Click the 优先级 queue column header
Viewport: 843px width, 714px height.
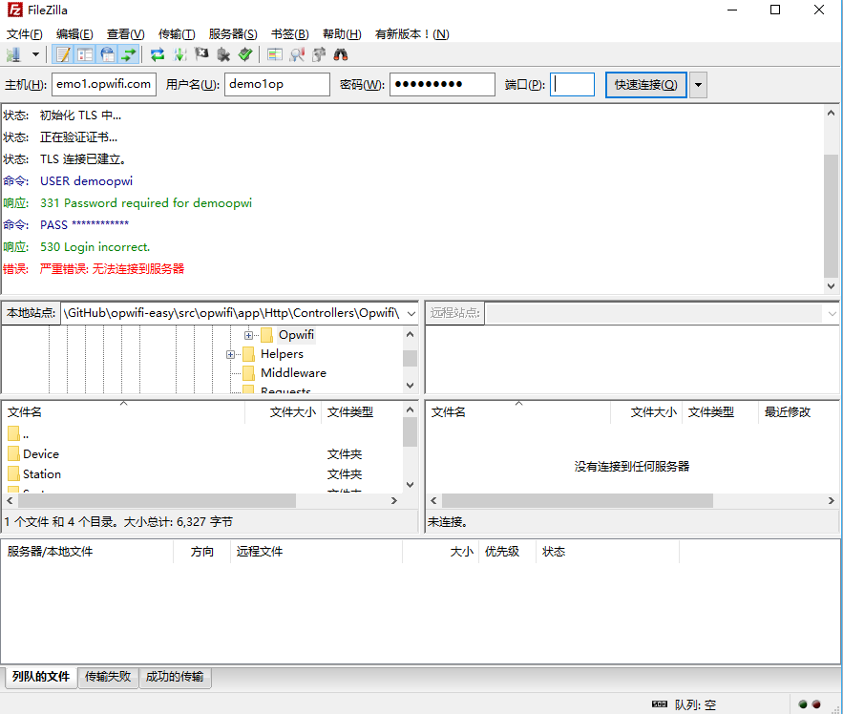(x=507, y=552)
